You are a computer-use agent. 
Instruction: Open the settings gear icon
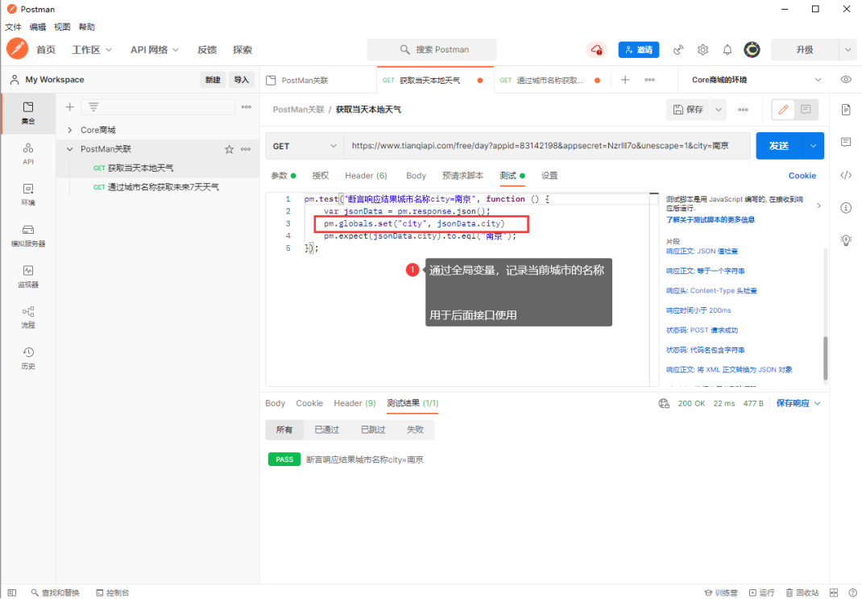(x=702, y=49)
